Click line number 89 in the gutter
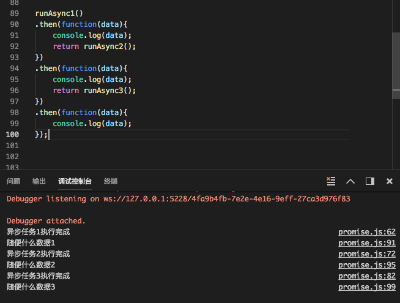The width and height of the screenshot is (400, 303). pos(15,13)
